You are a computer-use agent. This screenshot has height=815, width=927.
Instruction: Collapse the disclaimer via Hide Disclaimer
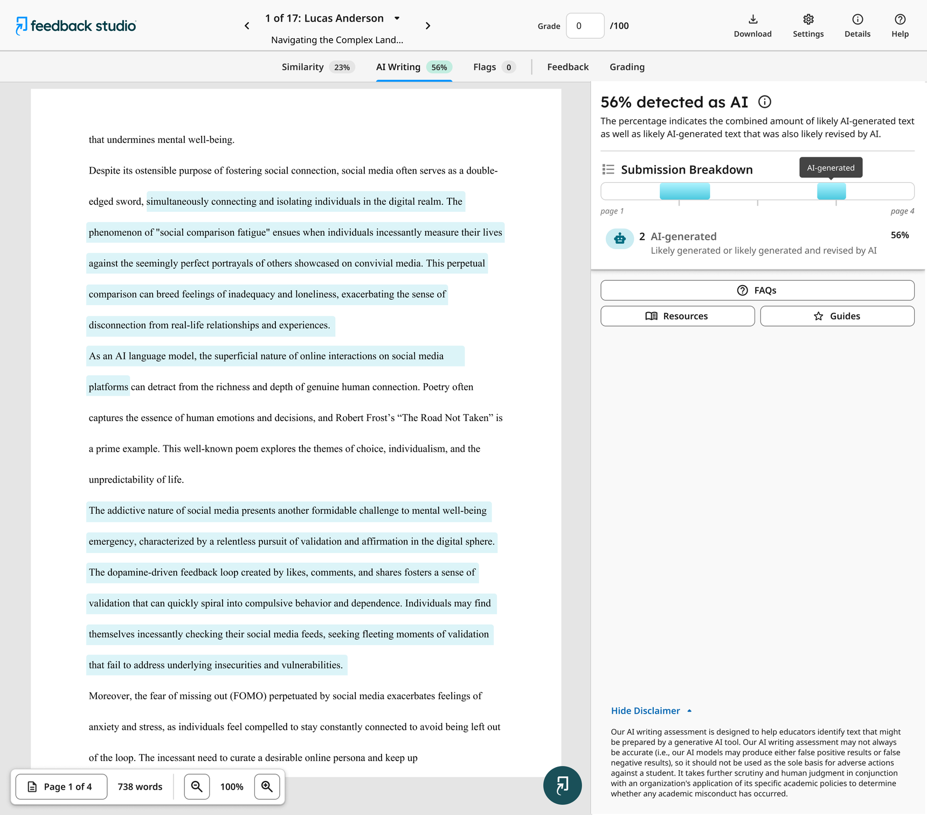(651, 710)
